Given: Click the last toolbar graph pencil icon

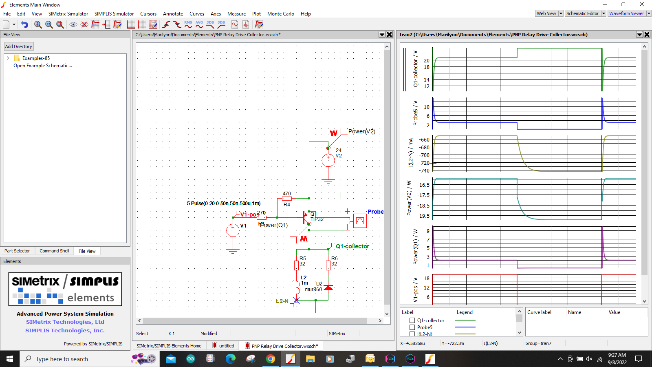Looking at the screenshot, I should (259, 24).
